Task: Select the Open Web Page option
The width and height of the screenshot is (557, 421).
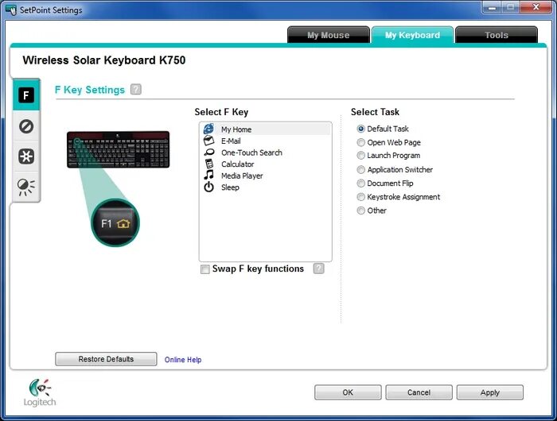Action: point(361,142)
